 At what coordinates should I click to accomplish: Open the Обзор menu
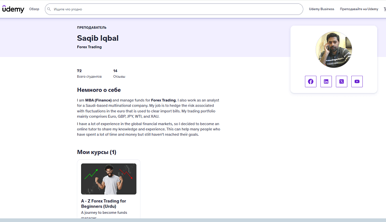(x=34, y=9)
